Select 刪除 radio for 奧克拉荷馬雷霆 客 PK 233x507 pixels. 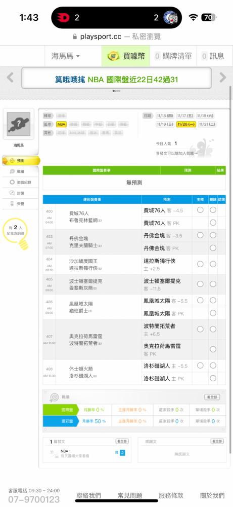tap(213, 349)
